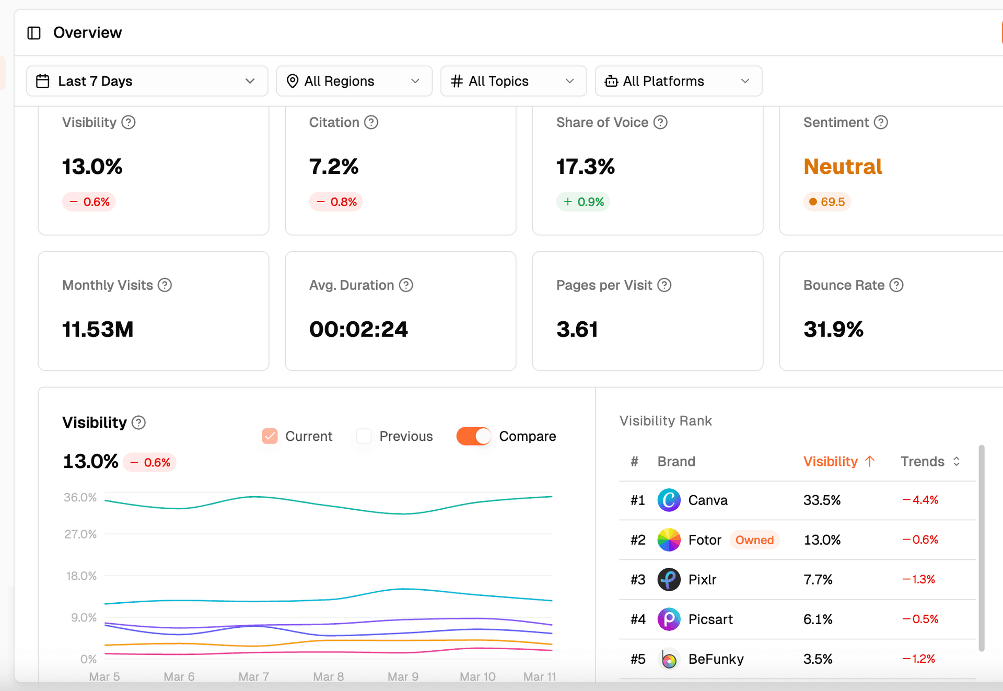Click the Fotor color wheel logo
Screen dimensions: 1003x691
(x=669, y=540)
